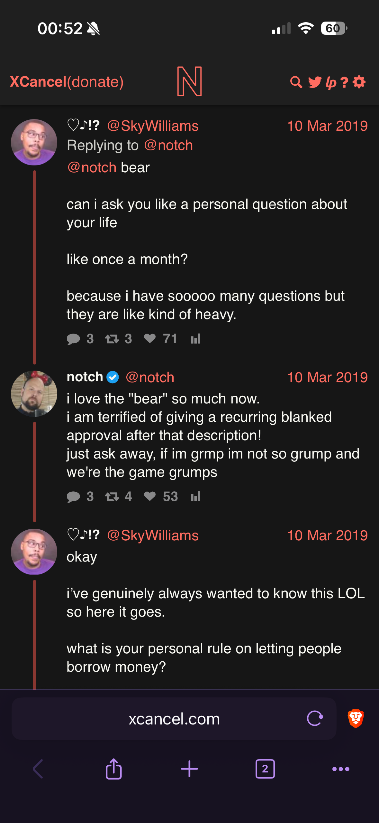Tap the Twitter bird icon

315,82
